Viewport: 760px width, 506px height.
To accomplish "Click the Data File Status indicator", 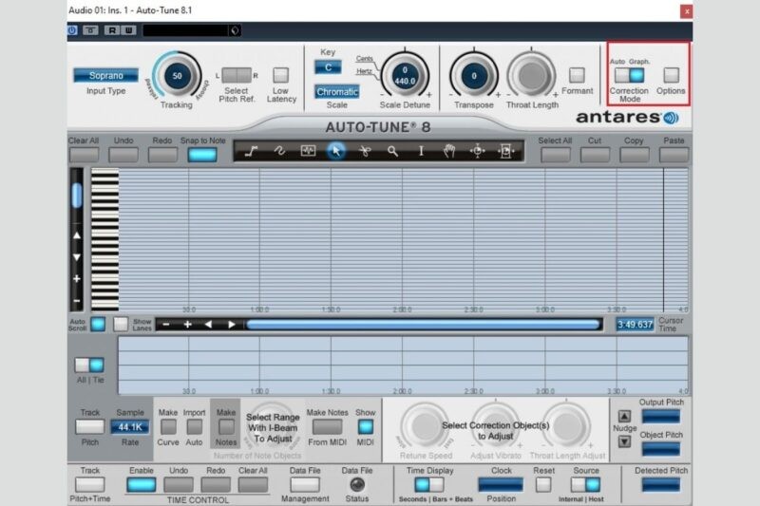I will coord(357,484).
